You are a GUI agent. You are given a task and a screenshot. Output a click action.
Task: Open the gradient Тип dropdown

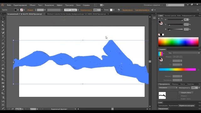pyautogui.click(x=186, y=53)
